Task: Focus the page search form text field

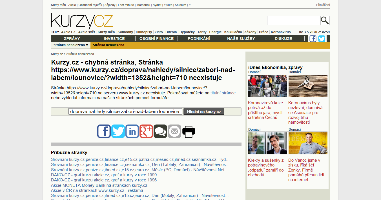Action: tap(125, 112)
